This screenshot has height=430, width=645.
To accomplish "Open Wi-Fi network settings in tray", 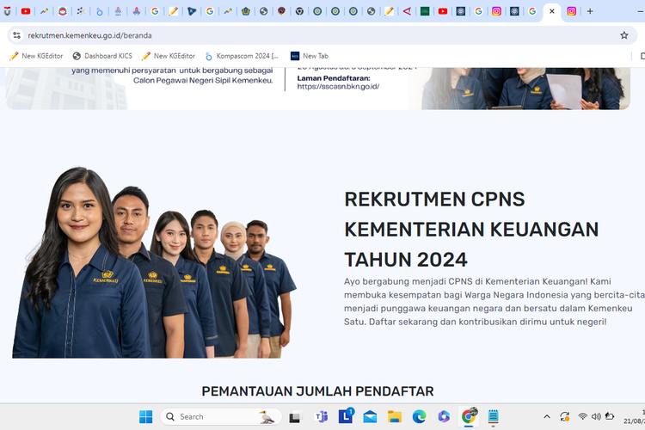I will (582, 416).
